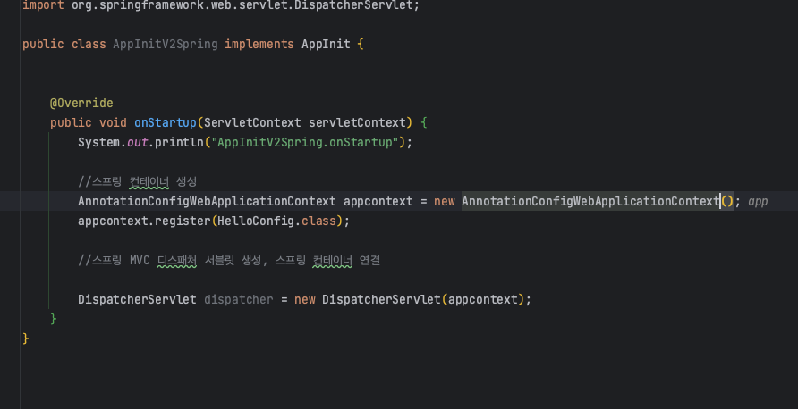Image resolution: width=798 pixels, height=409 pixels.
Task: Click the yellow opening brace after AppInit
Action: pyautogui.click(x=361, y=44)
